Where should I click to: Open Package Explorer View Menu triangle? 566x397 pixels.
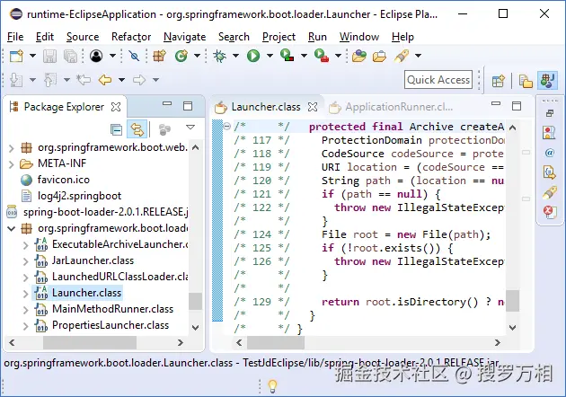[x=190, y=127]
